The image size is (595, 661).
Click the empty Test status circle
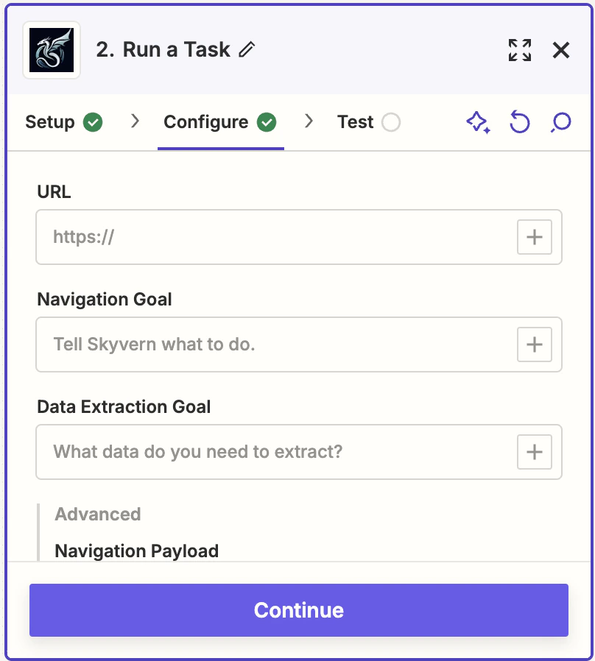392,122
